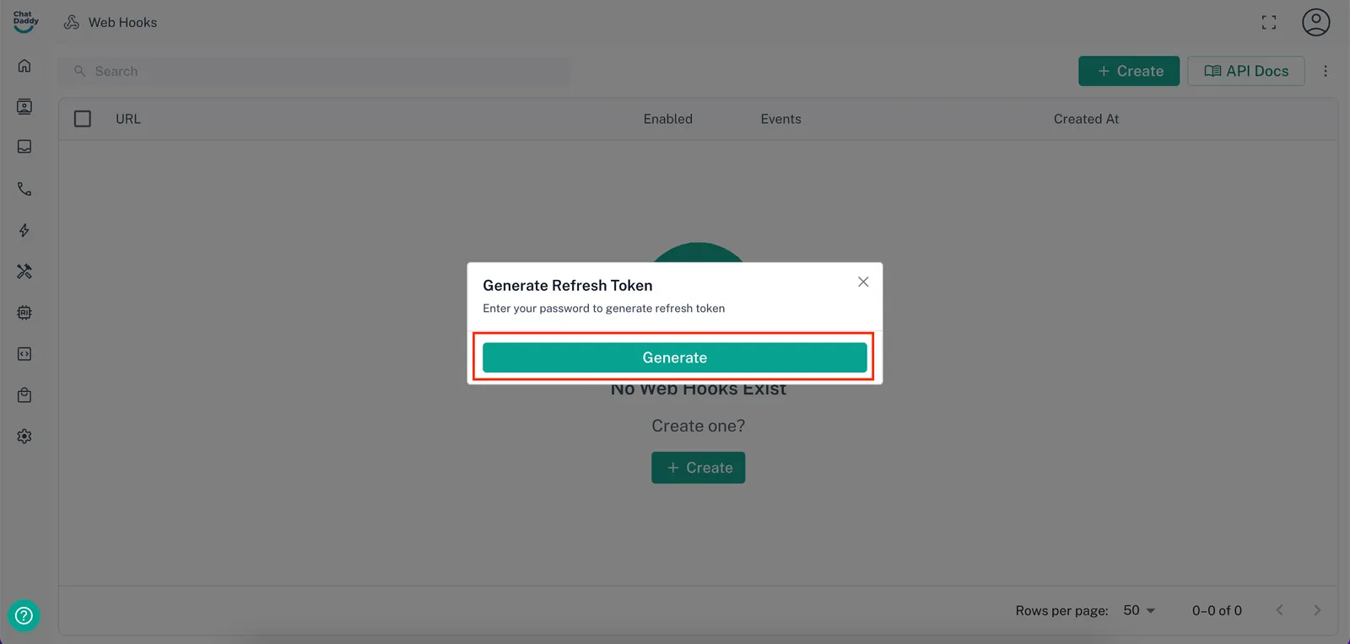Open the shopping bag icon in the sidebar
The height and width of the screenshot is (644, 1350).
24,395
